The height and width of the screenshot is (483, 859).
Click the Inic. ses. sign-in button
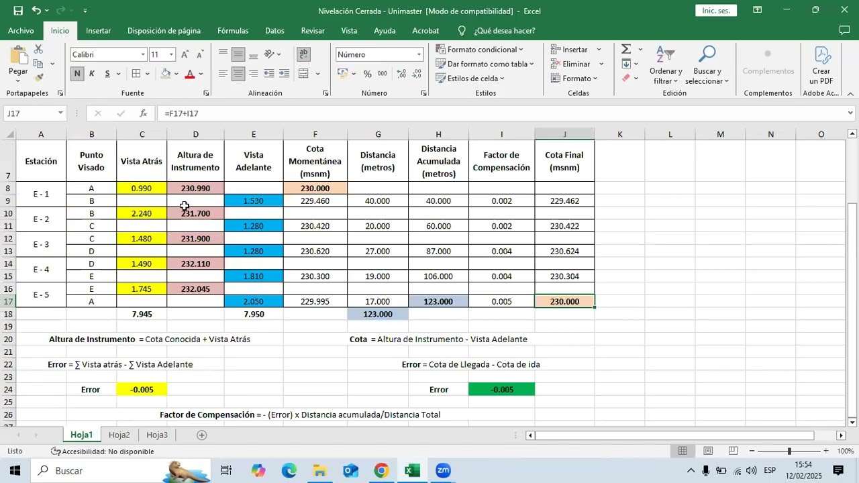(716, 11)
